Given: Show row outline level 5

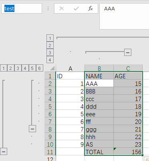Looking at the screenshot, I should tap(32, 68).
